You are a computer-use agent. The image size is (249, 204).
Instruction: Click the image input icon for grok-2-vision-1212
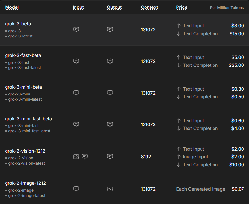(76, 157)
